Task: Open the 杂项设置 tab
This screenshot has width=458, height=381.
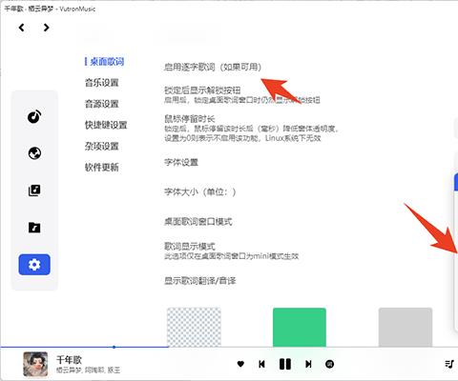Action: [x=102, y=146]
